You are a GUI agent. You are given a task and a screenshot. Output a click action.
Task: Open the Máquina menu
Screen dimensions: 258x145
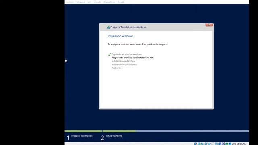click(81, 2)
